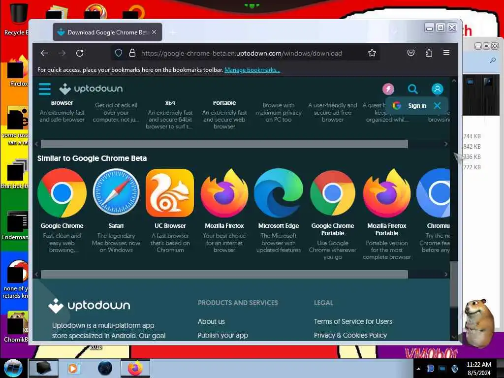The height and width of the screenshot is (378, 504).
Task: Open Privacy & Cookies Policy link
Action: 350,335
